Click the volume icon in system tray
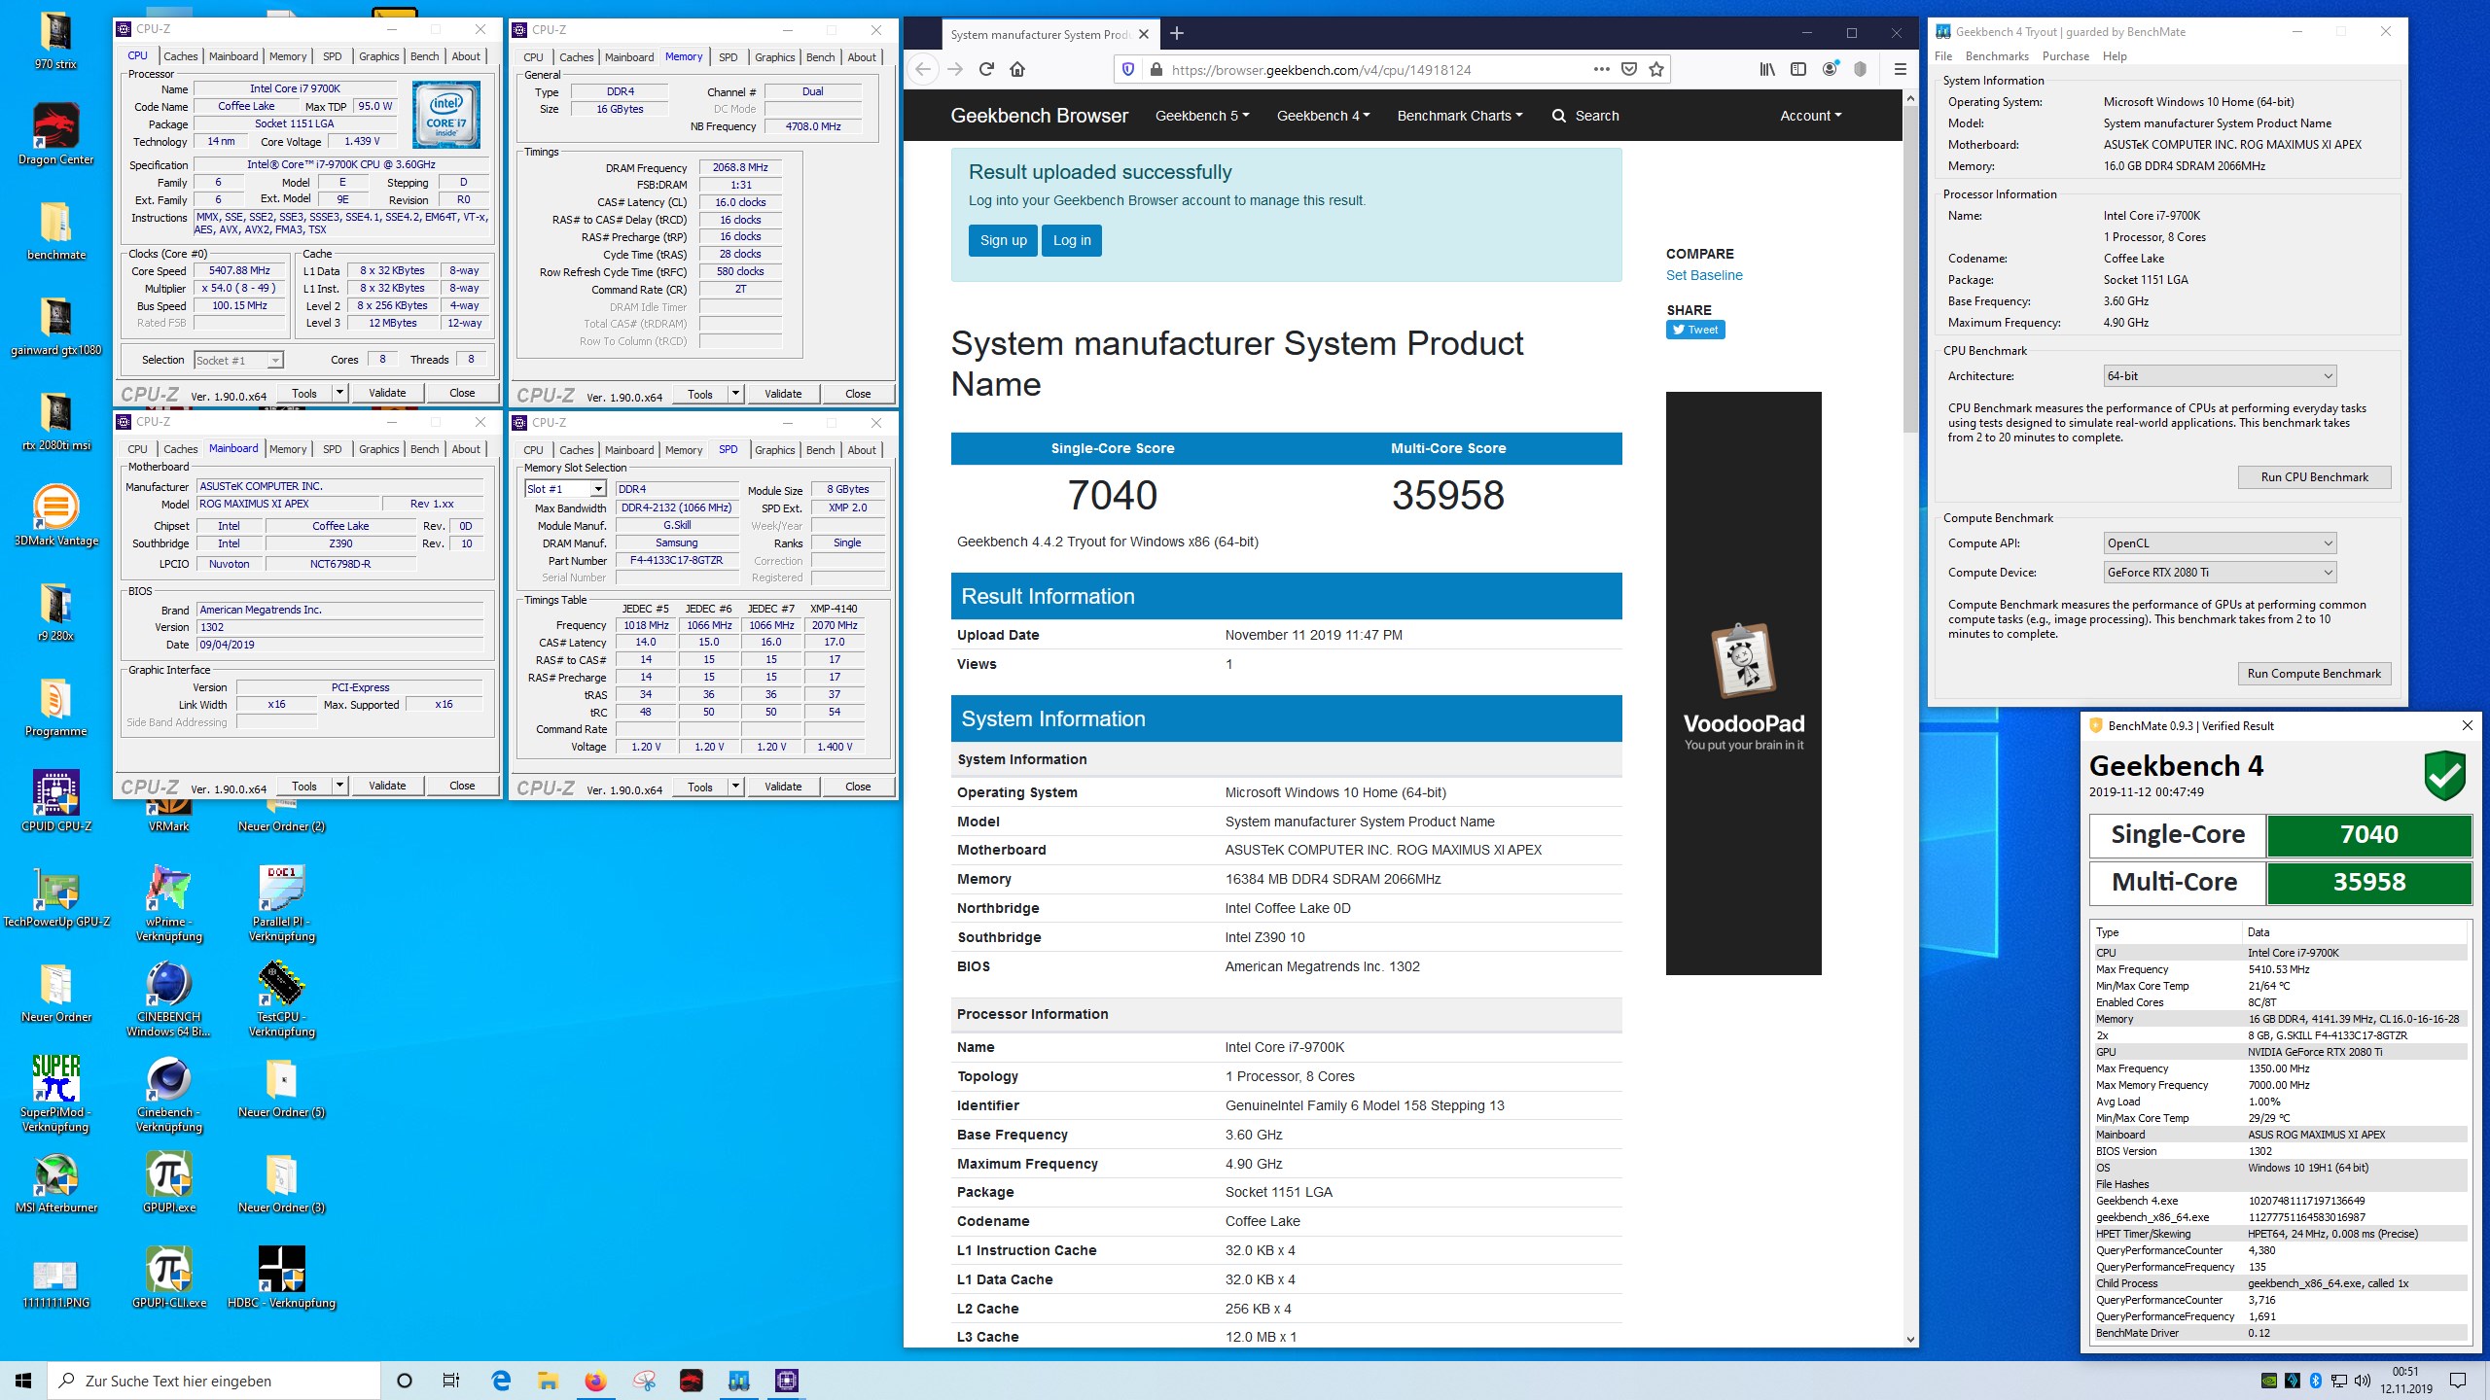 pos(2362,1381)
